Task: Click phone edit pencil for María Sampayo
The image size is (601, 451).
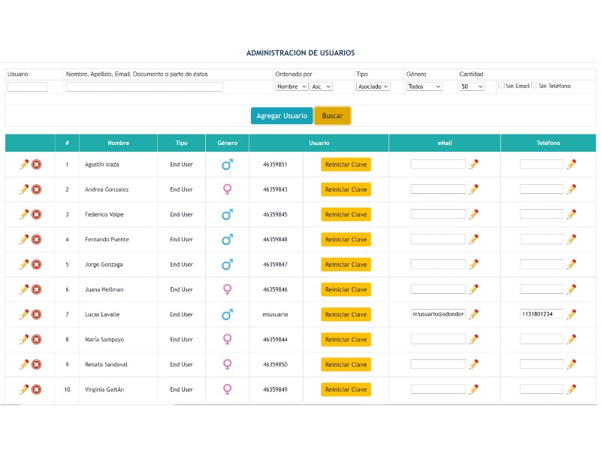Action: point(571,339)
